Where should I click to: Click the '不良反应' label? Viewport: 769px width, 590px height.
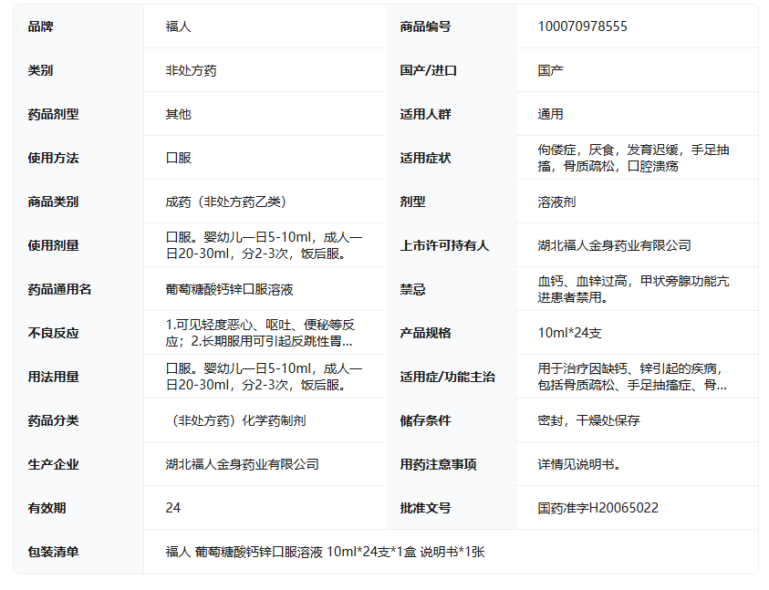(54, 333)
